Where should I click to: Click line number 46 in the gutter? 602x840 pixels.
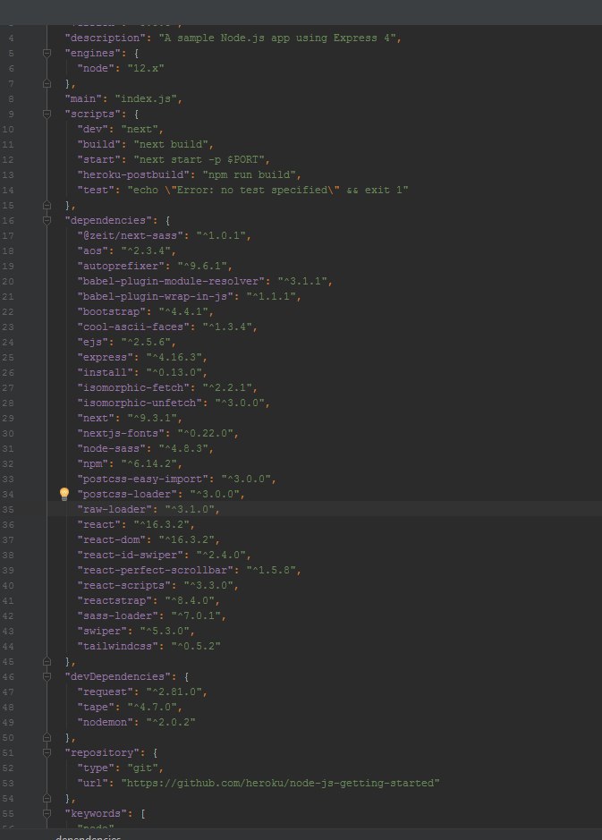pyautogui.click(x=8, y=676)
